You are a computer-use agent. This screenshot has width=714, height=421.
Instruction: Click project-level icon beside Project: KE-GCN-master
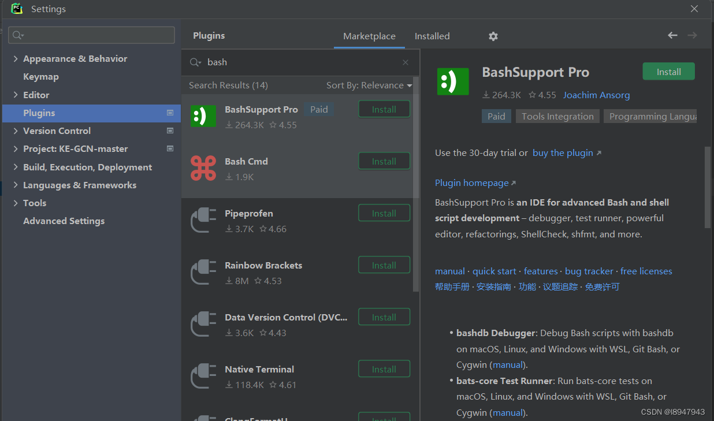pyautogui.click(x=170, y=148)
